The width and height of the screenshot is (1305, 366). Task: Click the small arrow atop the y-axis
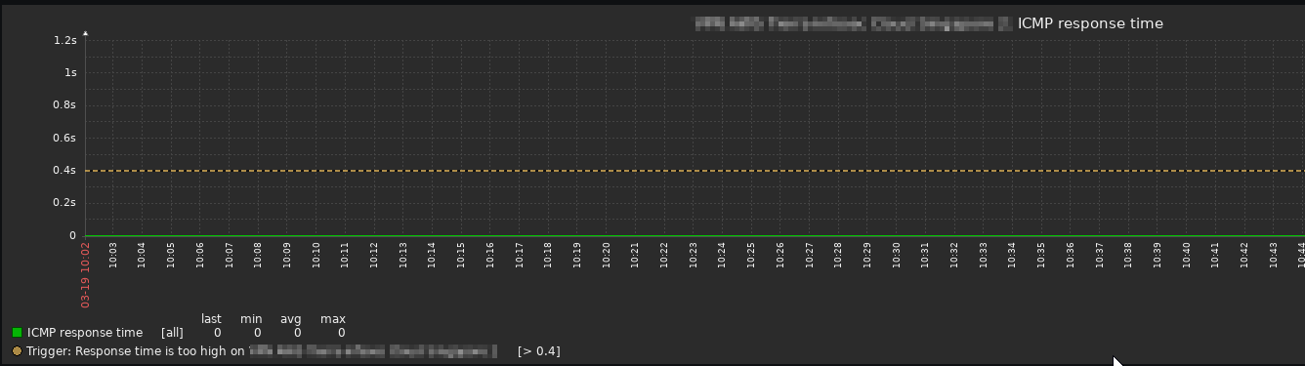click(x=86, y=33)
